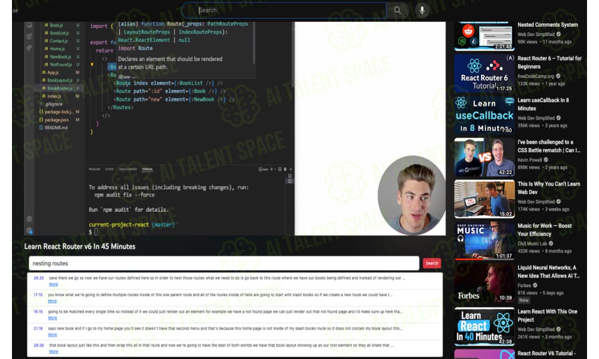Open React Router 6 Tutorial thumbnail

[485, 73]
